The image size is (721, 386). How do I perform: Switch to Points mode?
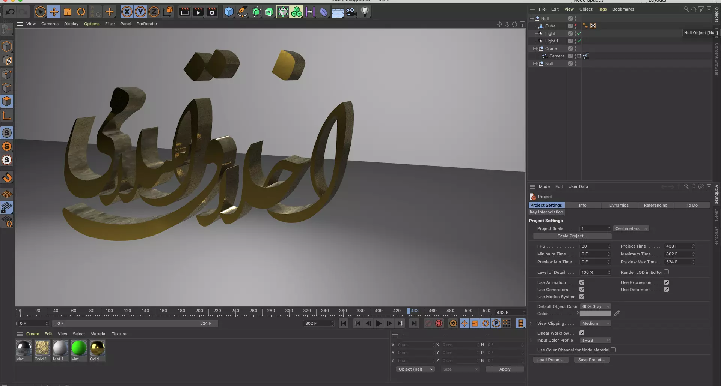[7, 74]
